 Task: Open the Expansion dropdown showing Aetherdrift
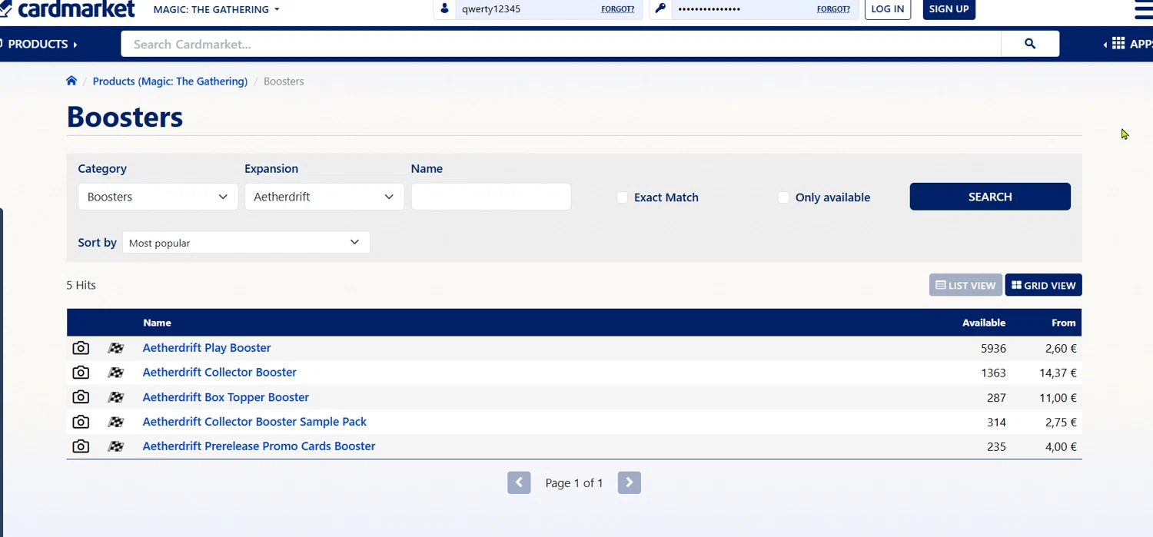point(324,197)
